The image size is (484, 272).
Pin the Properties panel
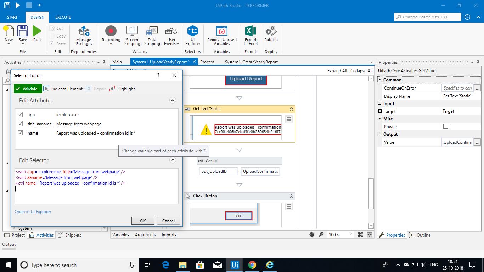point(478,62)
